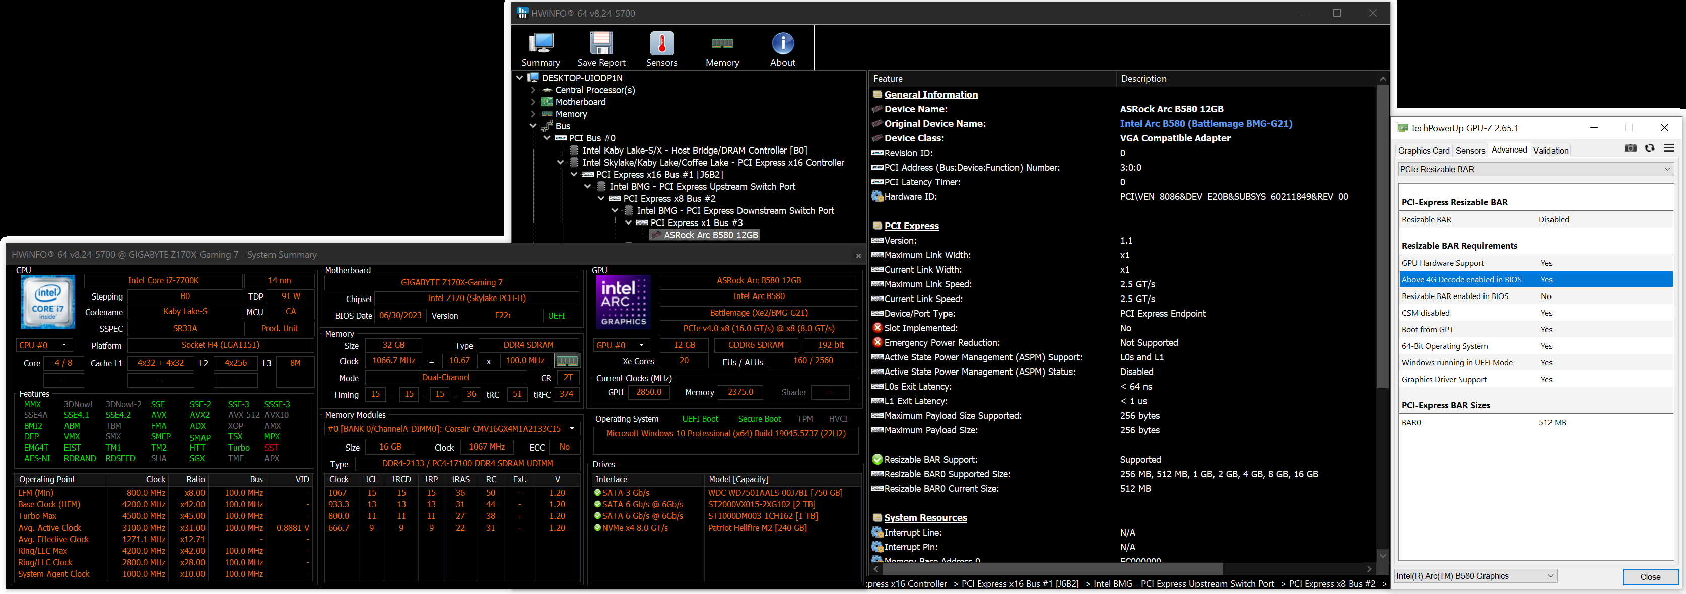Open the CPU #0 selector dropdown
1686x594 pixels.
(43, 345)
